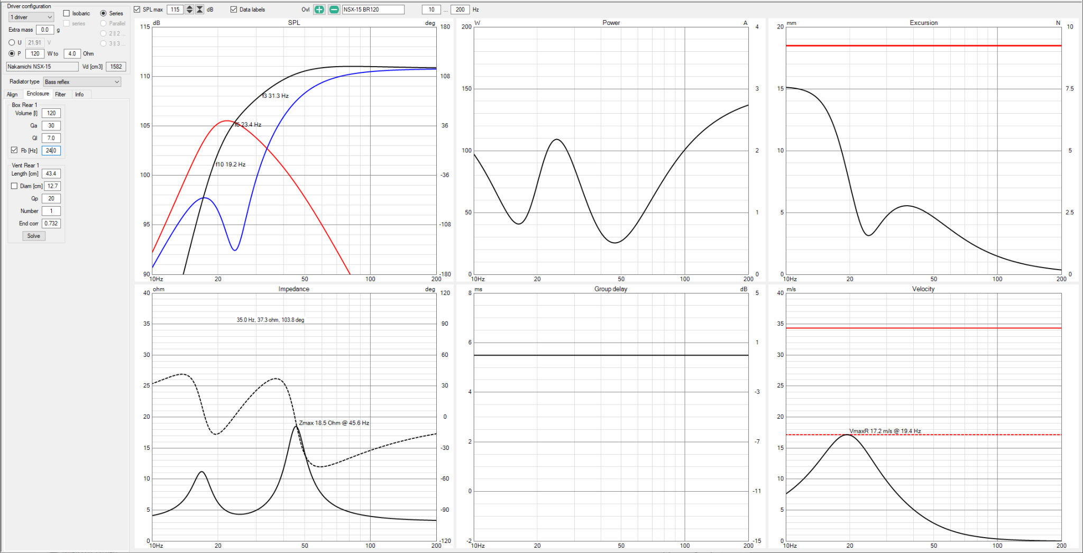This screenshot has width=1083, height=553.
Task: Open the Radiator type Bass reflex dropdown
Action: tap(82, 82)
